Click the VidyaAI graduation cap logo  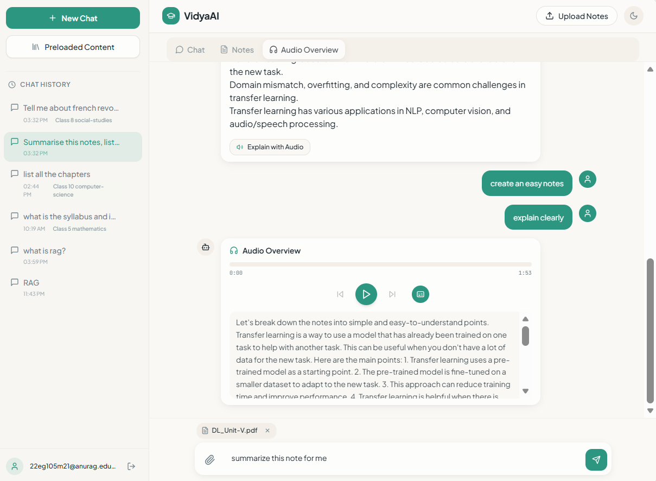click(x=171, y=16)
